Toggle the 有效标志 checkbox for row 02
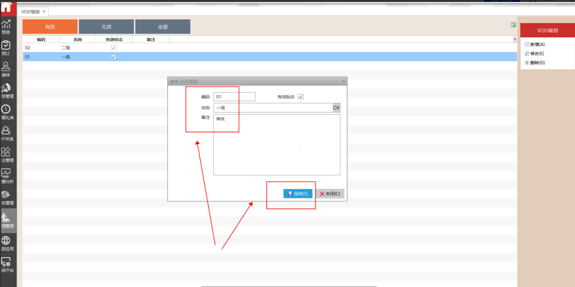Screen dimensions: 575x287 [x=114, y=48]
